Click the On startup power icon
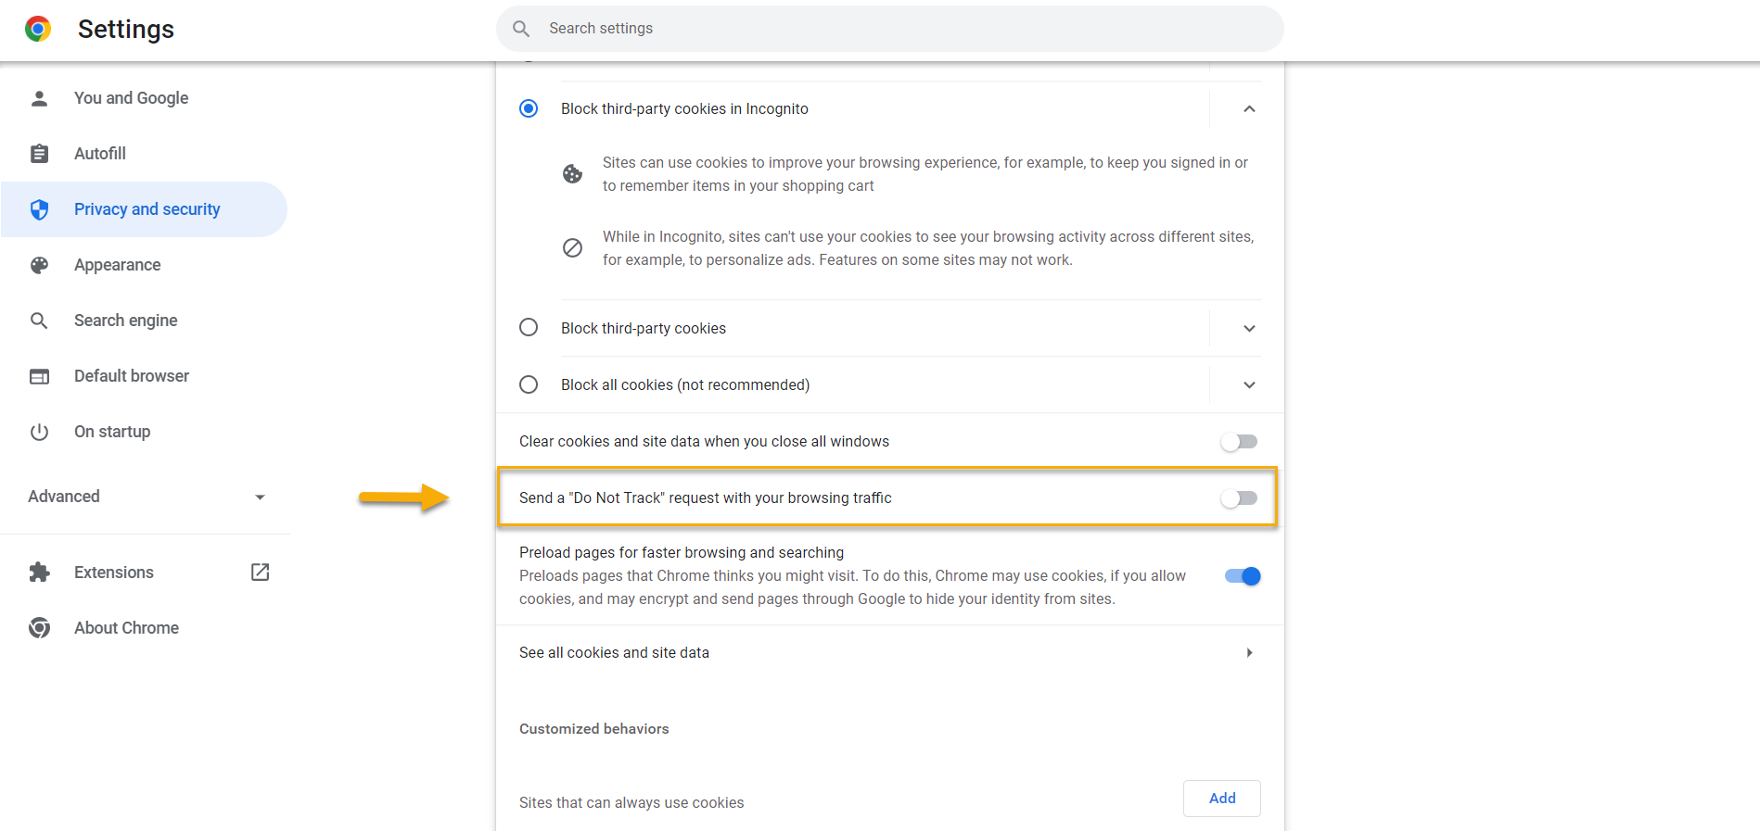The width and height of the screenshot is (1760, 831). click(x=39, y=432)
